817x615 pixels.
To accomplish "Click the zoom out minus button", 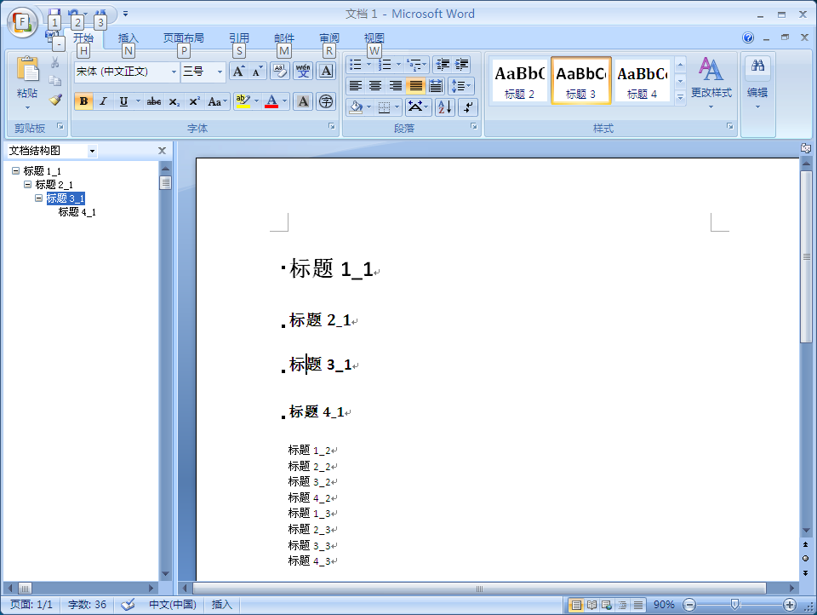I will pos(689,605).
